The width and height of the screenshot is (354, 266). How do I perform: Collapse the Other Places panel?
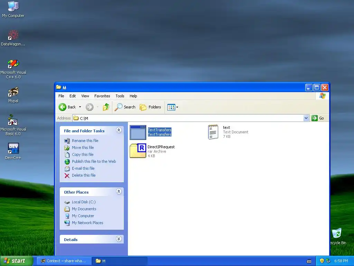tap(119, 191)
